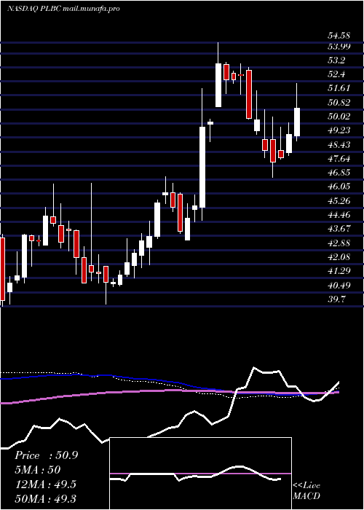Image resolution: width=364 pixels, height=510 pixels.
Task: Click the tallest white candlestick body
Action: (x=202, y=167)
